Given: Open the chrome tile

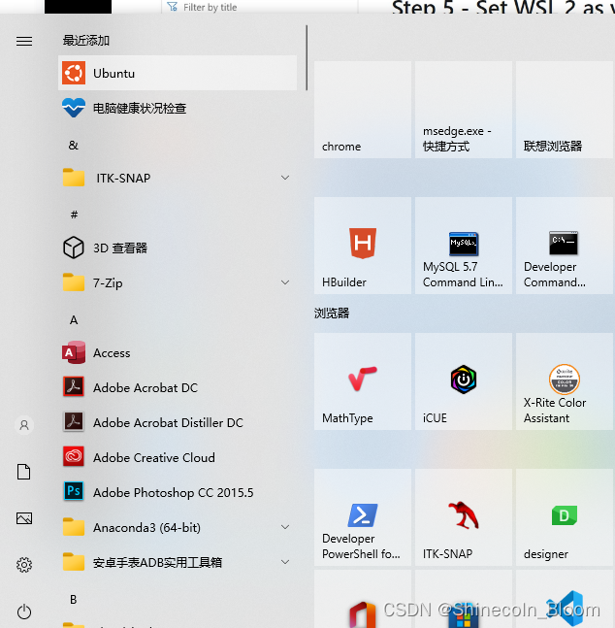Looking at the screenshot, I should 363,110.
